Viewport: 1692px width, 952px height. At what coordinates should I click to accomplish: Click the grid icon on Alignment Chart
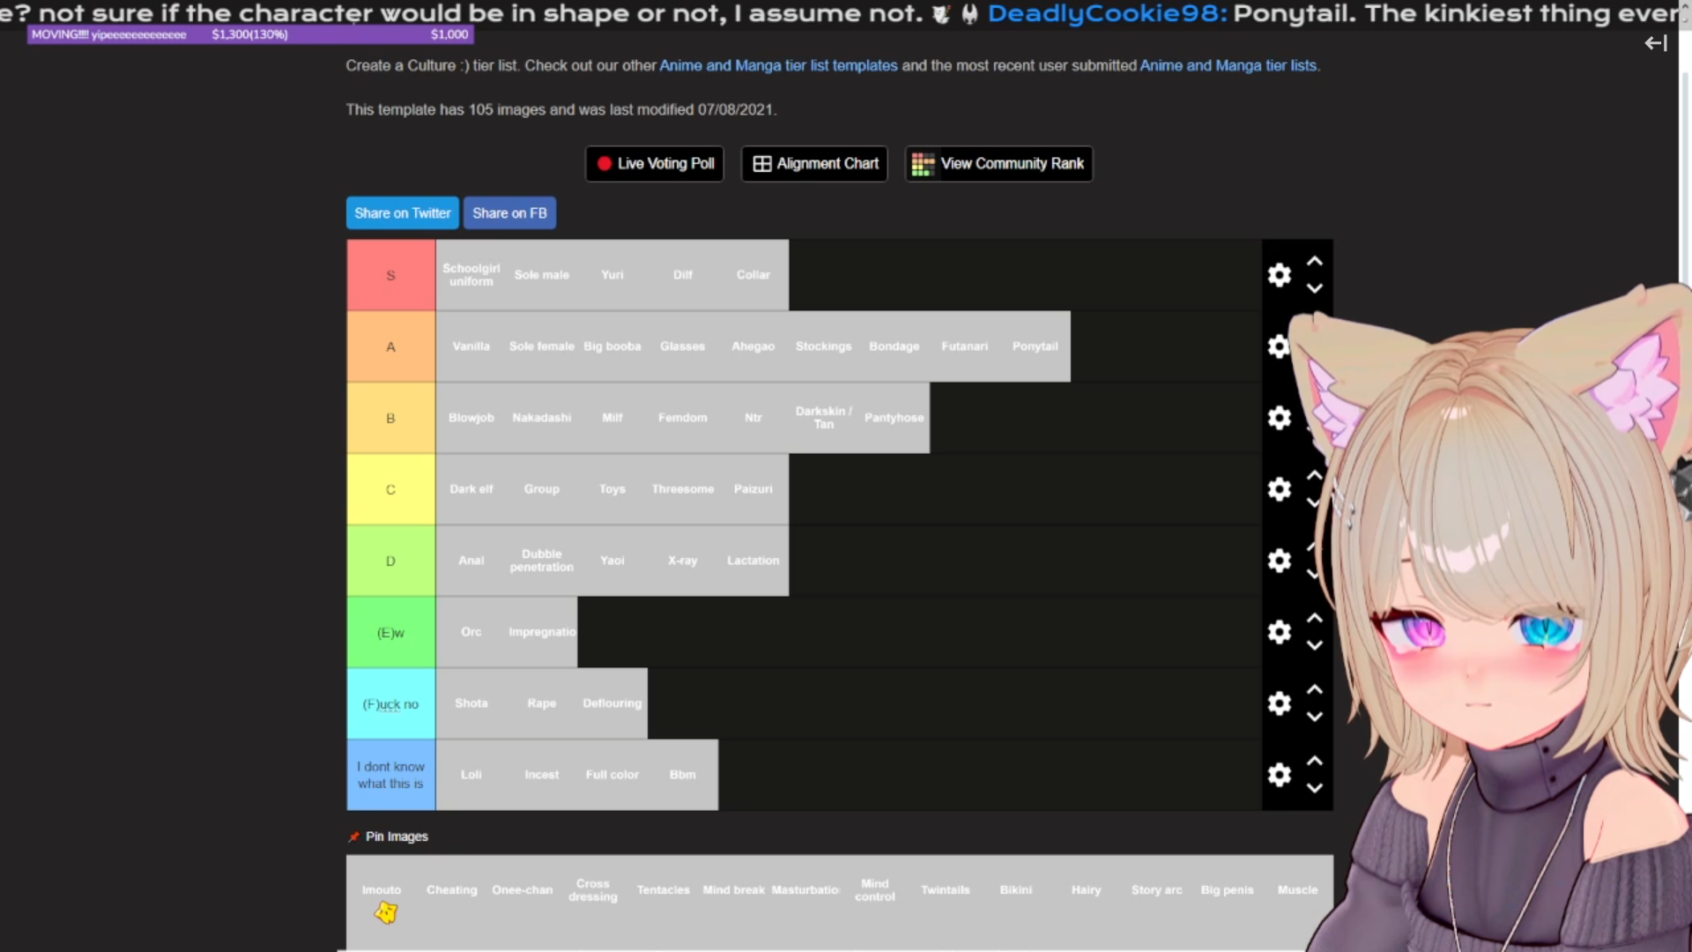(x=762, y=164)
